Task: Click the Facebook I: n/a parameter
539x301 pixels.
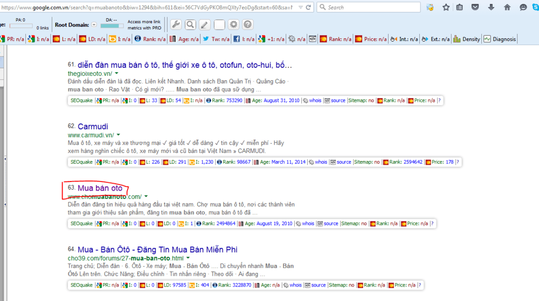Action: point(244,39)
